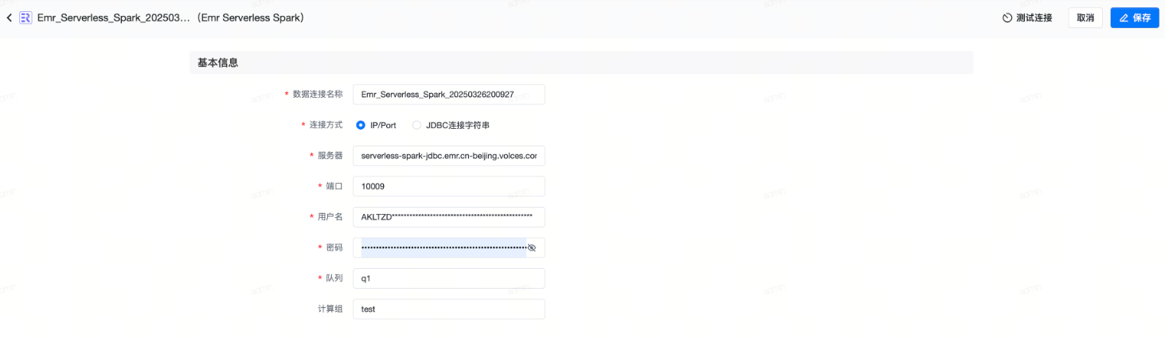Toggle password visibility eye icon

point(532,248)
